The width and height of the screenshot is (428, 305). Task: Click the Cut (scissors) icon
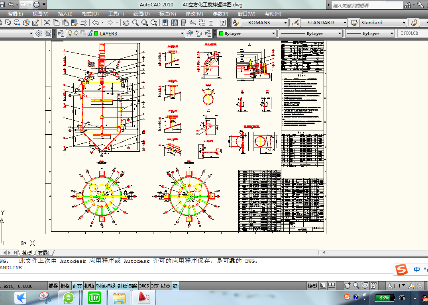click(x=47, y=23)
